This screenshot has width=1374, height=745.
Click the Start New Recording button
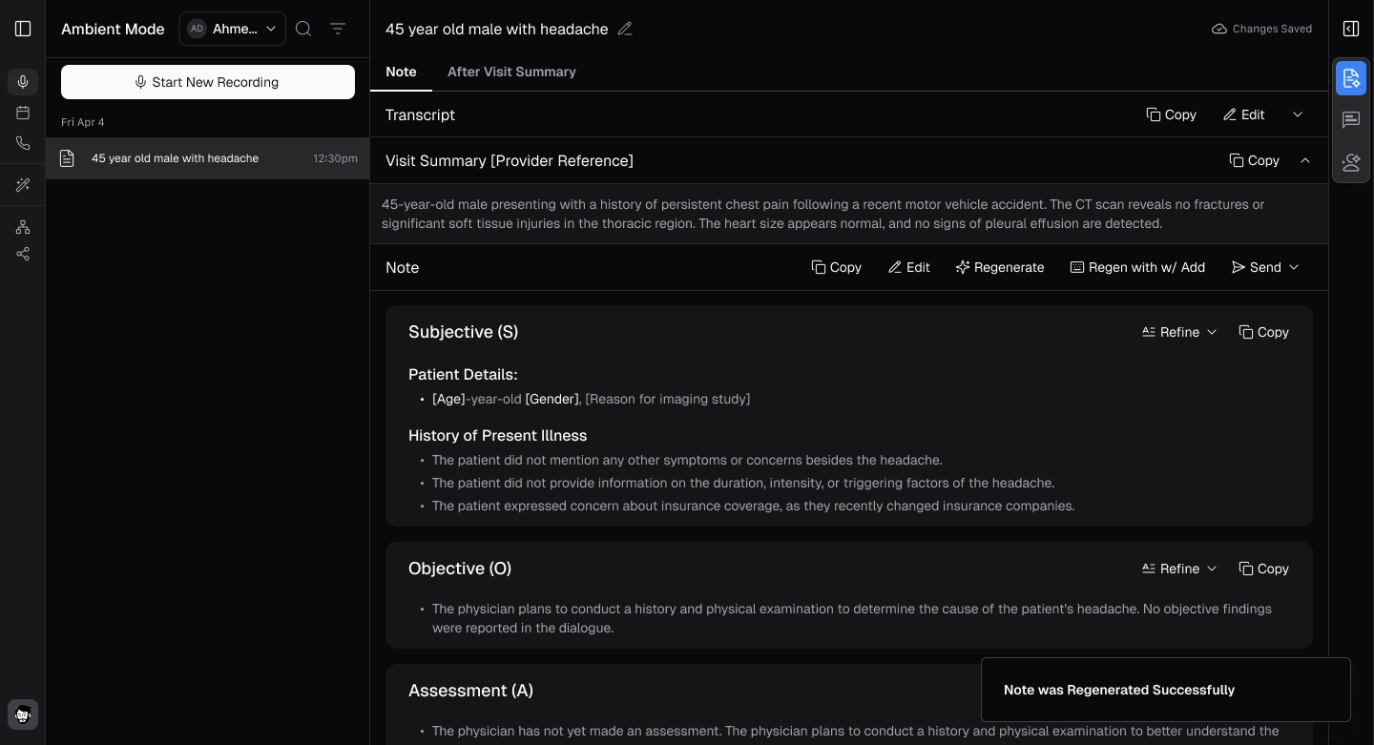coord(208,82)
